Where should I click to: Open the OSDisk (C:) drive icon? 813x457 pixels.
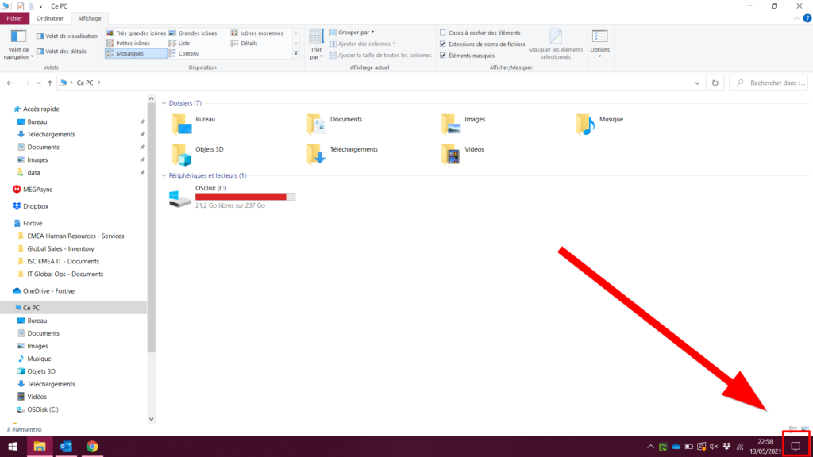point(180,198)
